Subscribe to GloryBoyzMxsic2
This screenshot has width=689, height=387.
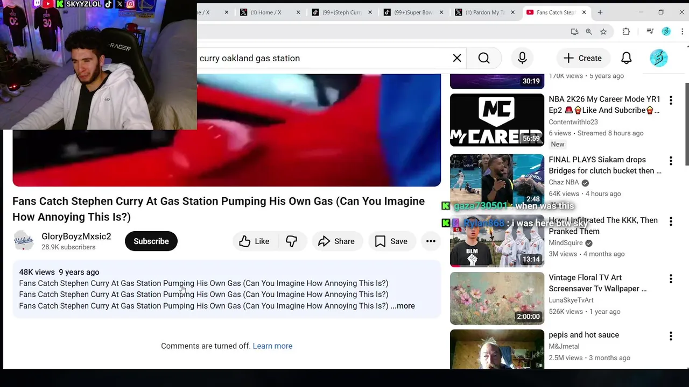(151, 241)
